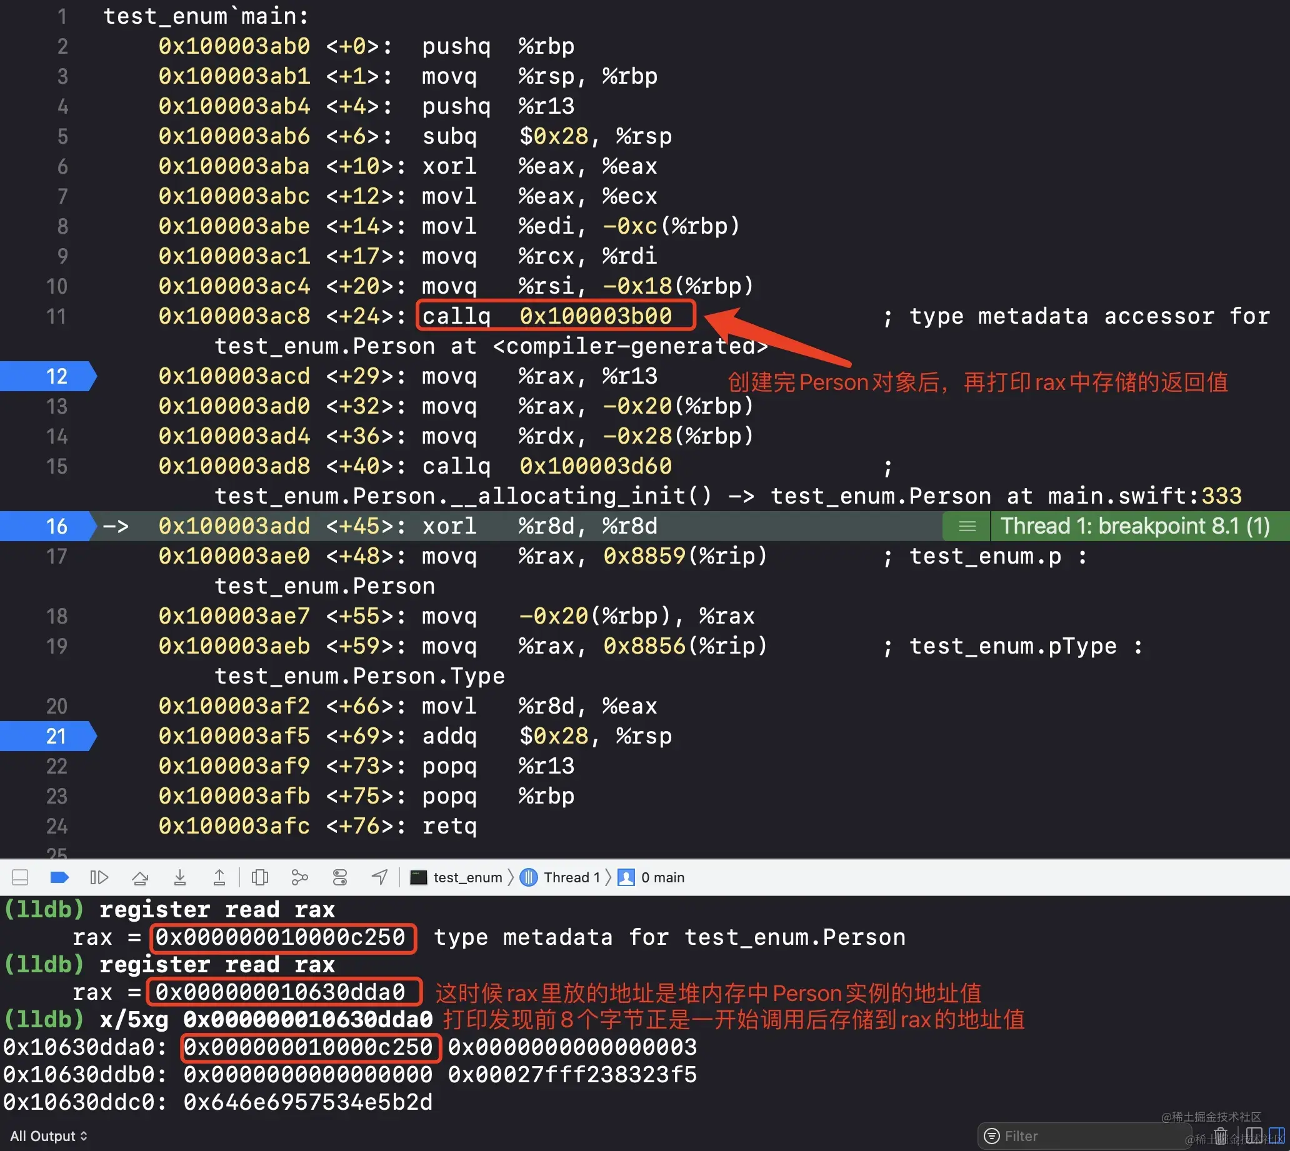Click the filter options icon in the Filter field

click(x=992, y=1136)
